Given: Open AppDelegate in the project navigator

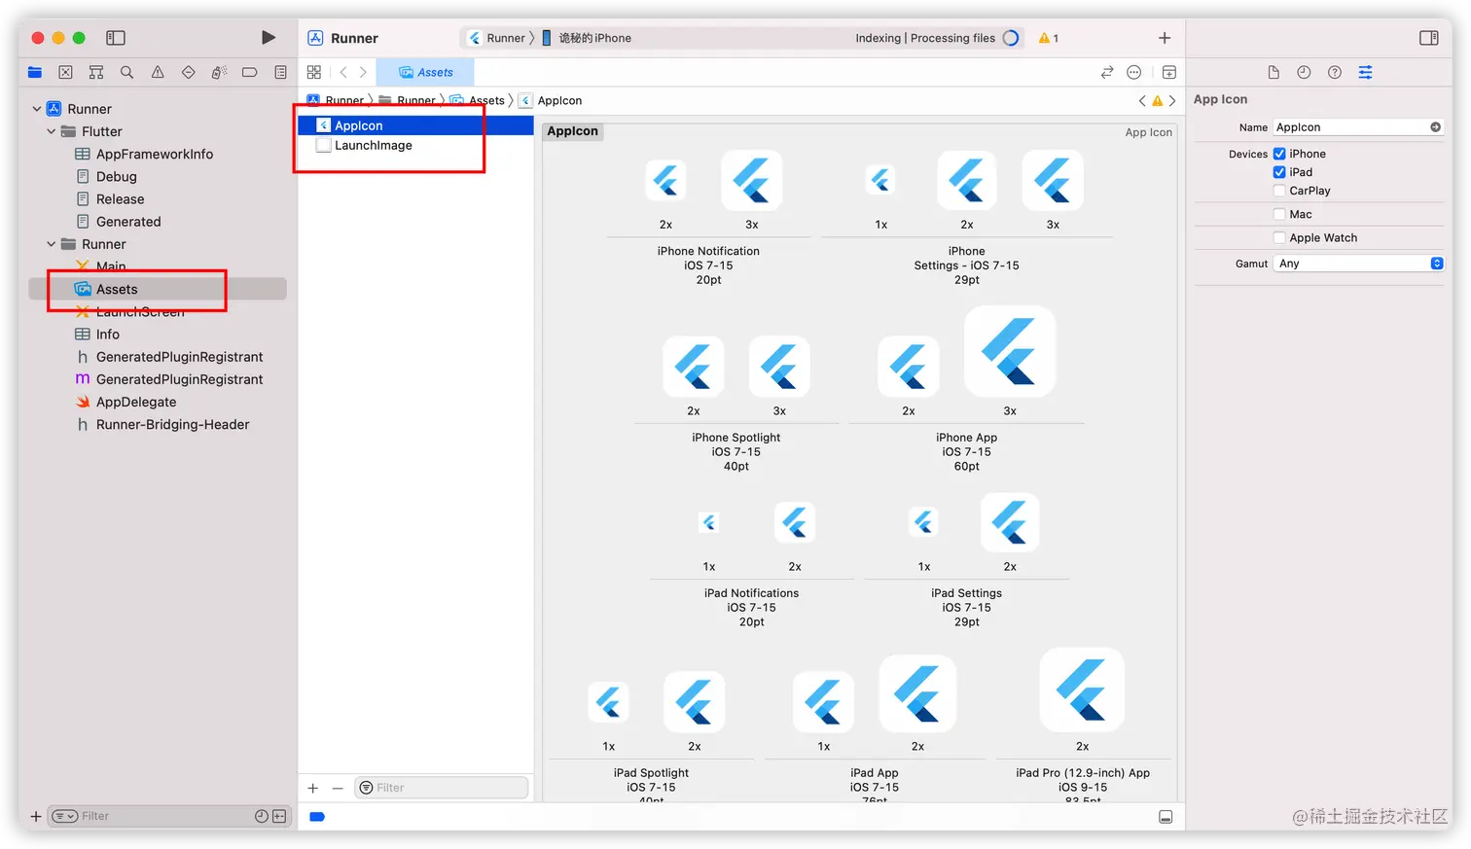Looking at the screenshot, I should (136, 402).
